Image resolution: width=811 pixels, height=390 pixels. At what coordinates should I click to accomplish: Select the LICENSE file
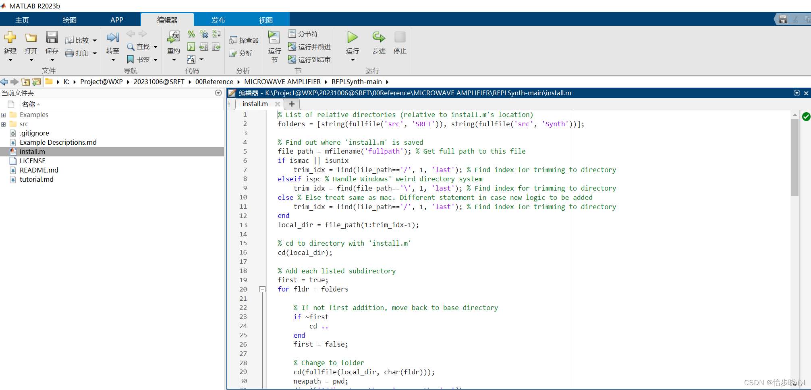tap(32, 161)
